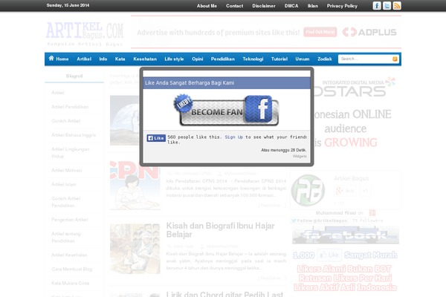Click the Follow @Artikelbagus Twitter button
The image size is (446, 297).
(319, 221)
